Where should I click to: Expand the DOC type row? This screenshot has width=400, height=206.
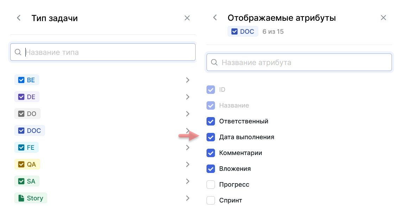pyautogui.click(x=188, y=130)
